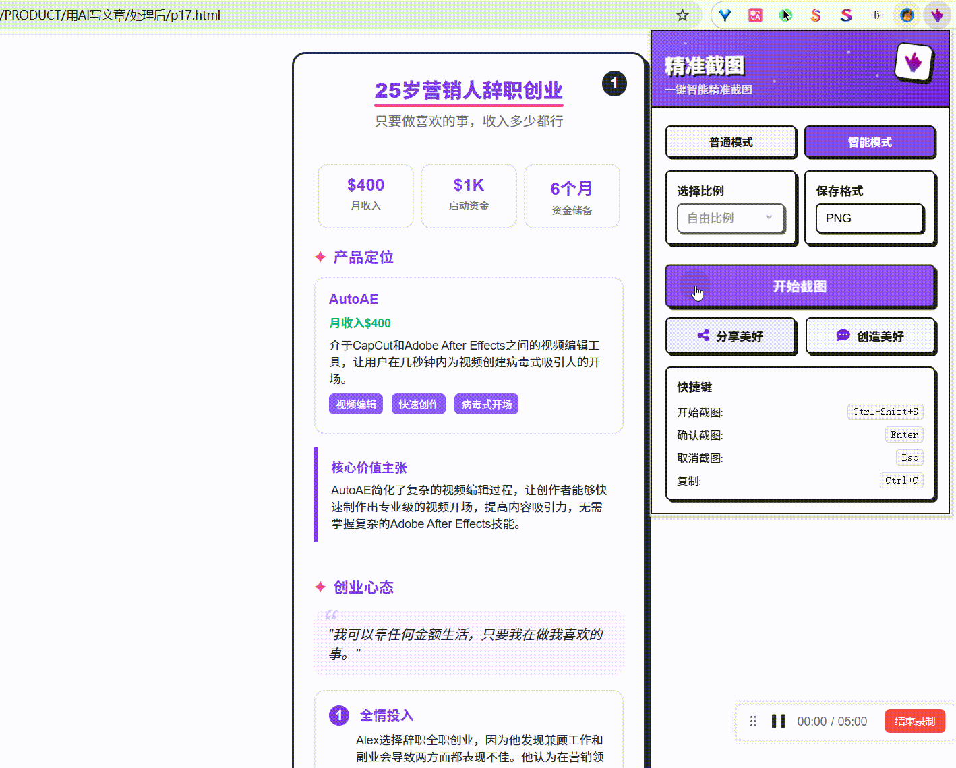Click the 创造美好 button
The height and width of the screenshot is (768, 956).
pos(870,336)
